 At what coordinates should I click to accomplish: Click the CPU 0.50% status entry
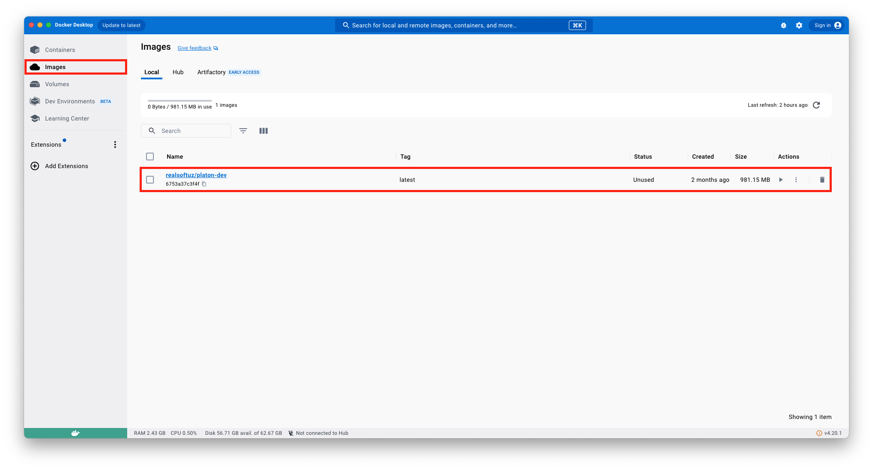pyautogui.click(x=183, y=433)
